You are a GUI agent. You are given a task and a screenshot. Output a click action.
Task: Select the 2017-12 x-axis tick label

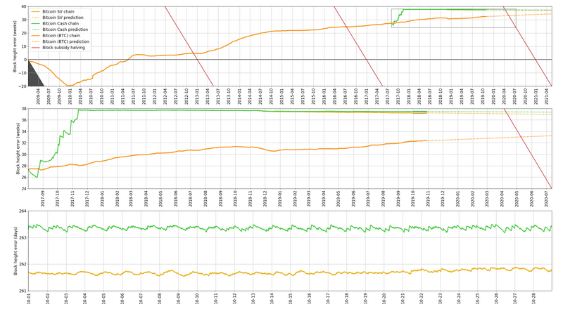(87, 199)
